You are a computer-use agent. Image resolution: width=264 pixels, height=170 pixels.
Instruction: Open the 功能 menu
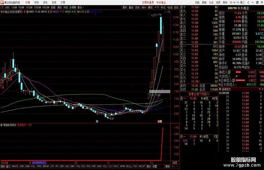click(x=197, y=2)
